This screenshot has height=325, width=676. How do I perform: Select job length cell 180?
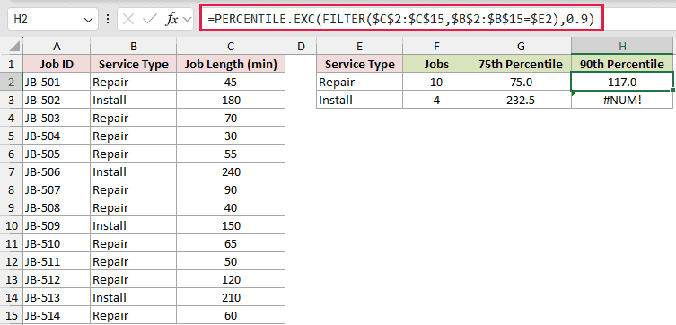coord(231,100)
